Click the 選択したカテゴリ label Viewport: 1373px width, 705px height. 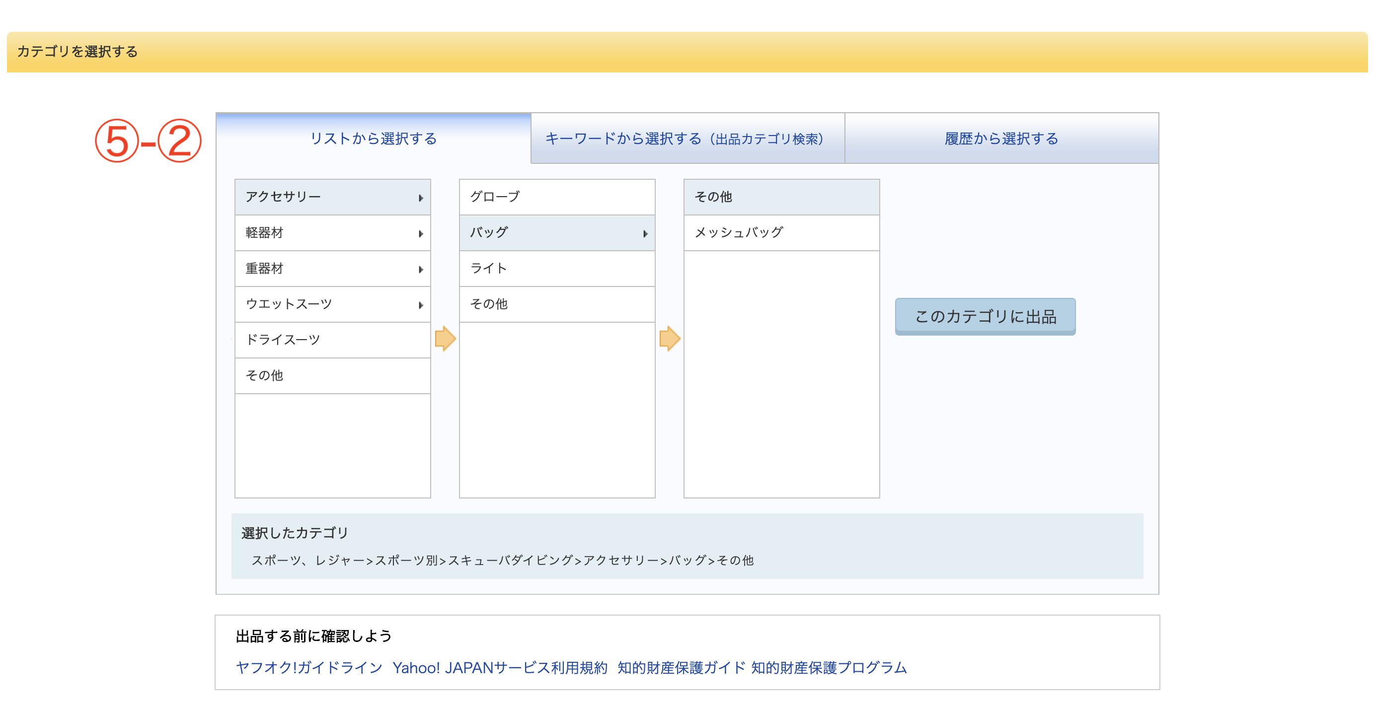coord(295,533)
